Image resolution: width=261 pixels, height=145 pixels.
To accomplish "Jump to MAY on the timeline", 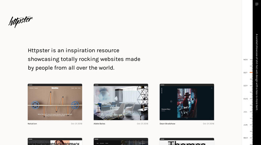I will [246, 138].
